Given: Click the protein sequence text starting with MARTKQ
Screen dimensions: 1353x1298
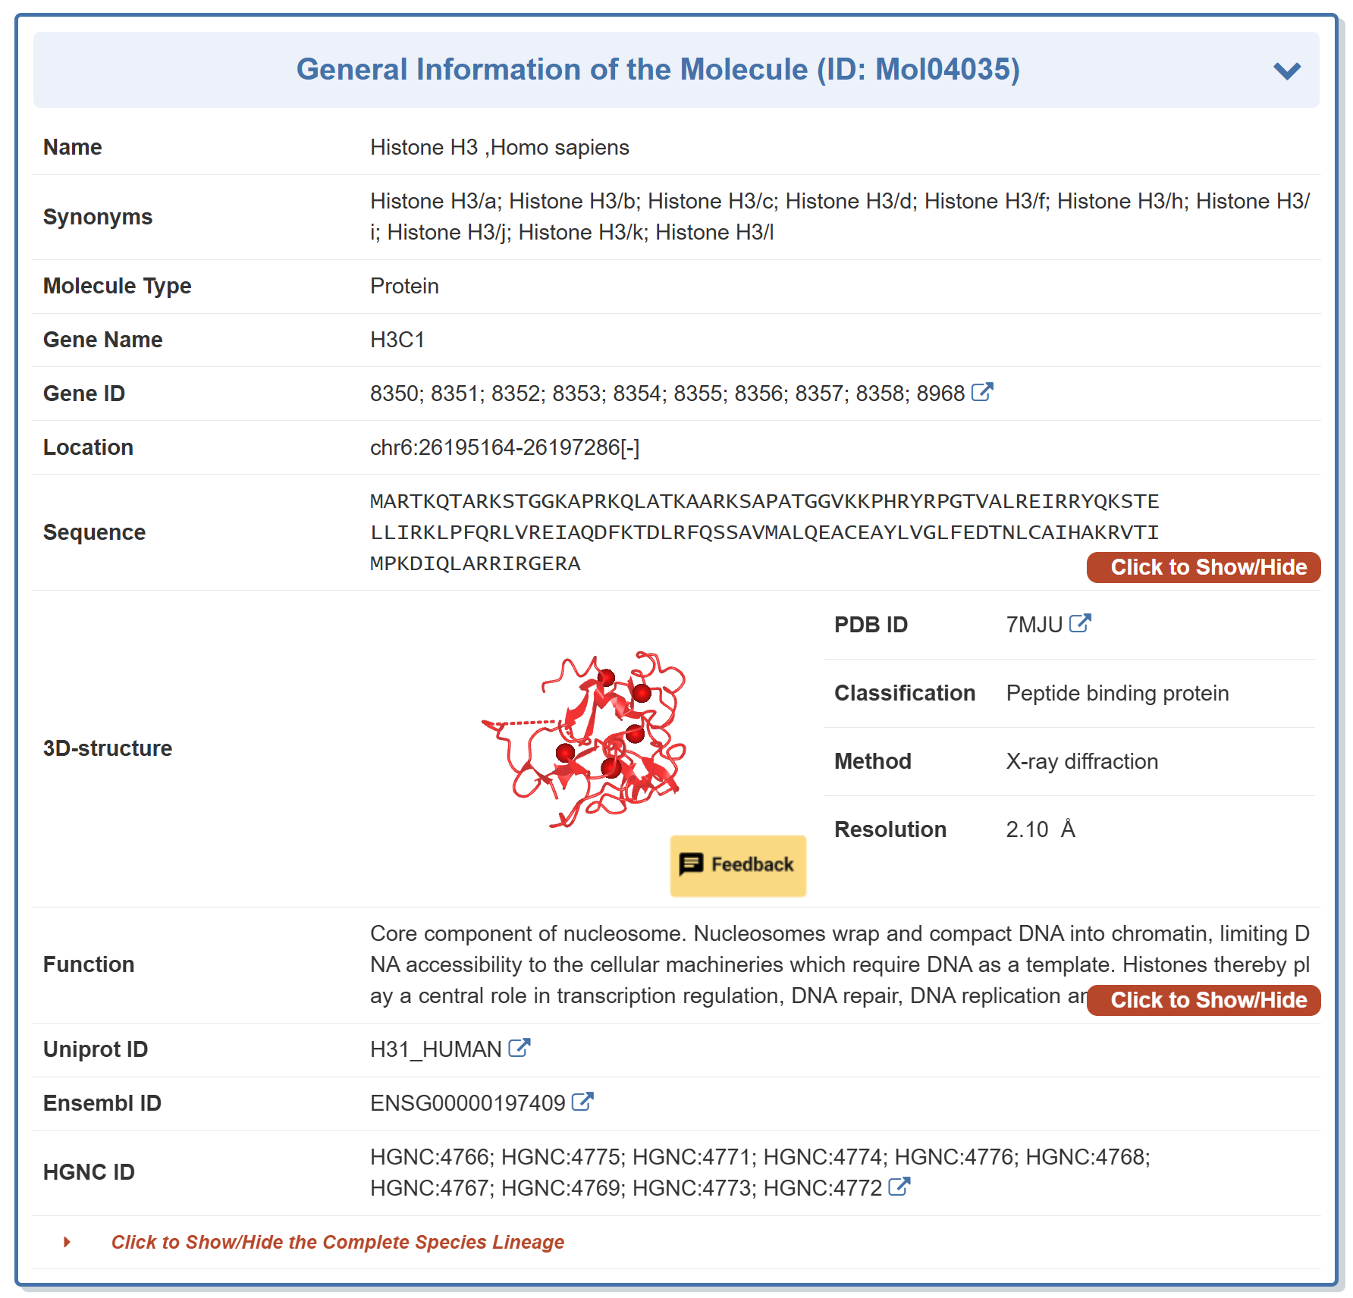Looking at the screenshot, I should tap(764, 501).
